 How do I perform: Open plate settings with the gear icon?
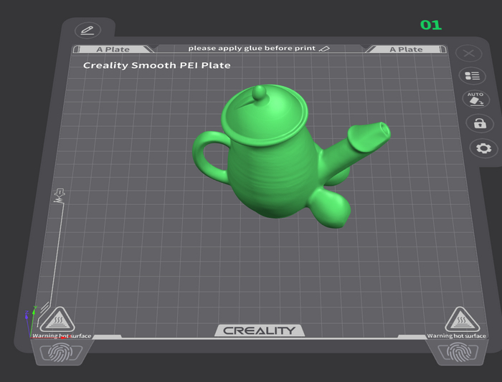coord(483,148)
